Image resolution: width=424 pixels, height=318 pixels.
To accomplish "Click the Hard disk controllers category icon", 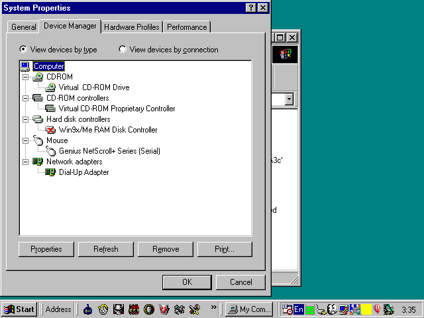I will point(38,119).
